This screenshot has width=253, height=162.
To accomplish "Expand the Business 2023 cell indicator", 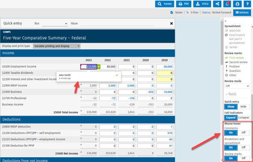I will 81,91.
